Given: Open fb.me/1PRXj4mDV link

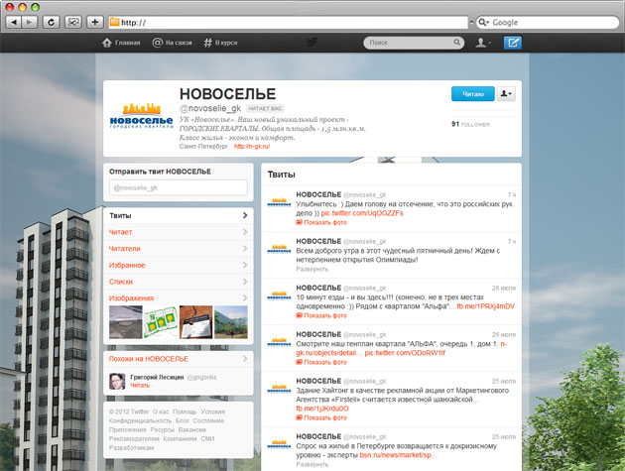Looking at the screenshot, I should click(x=485, y=306).
